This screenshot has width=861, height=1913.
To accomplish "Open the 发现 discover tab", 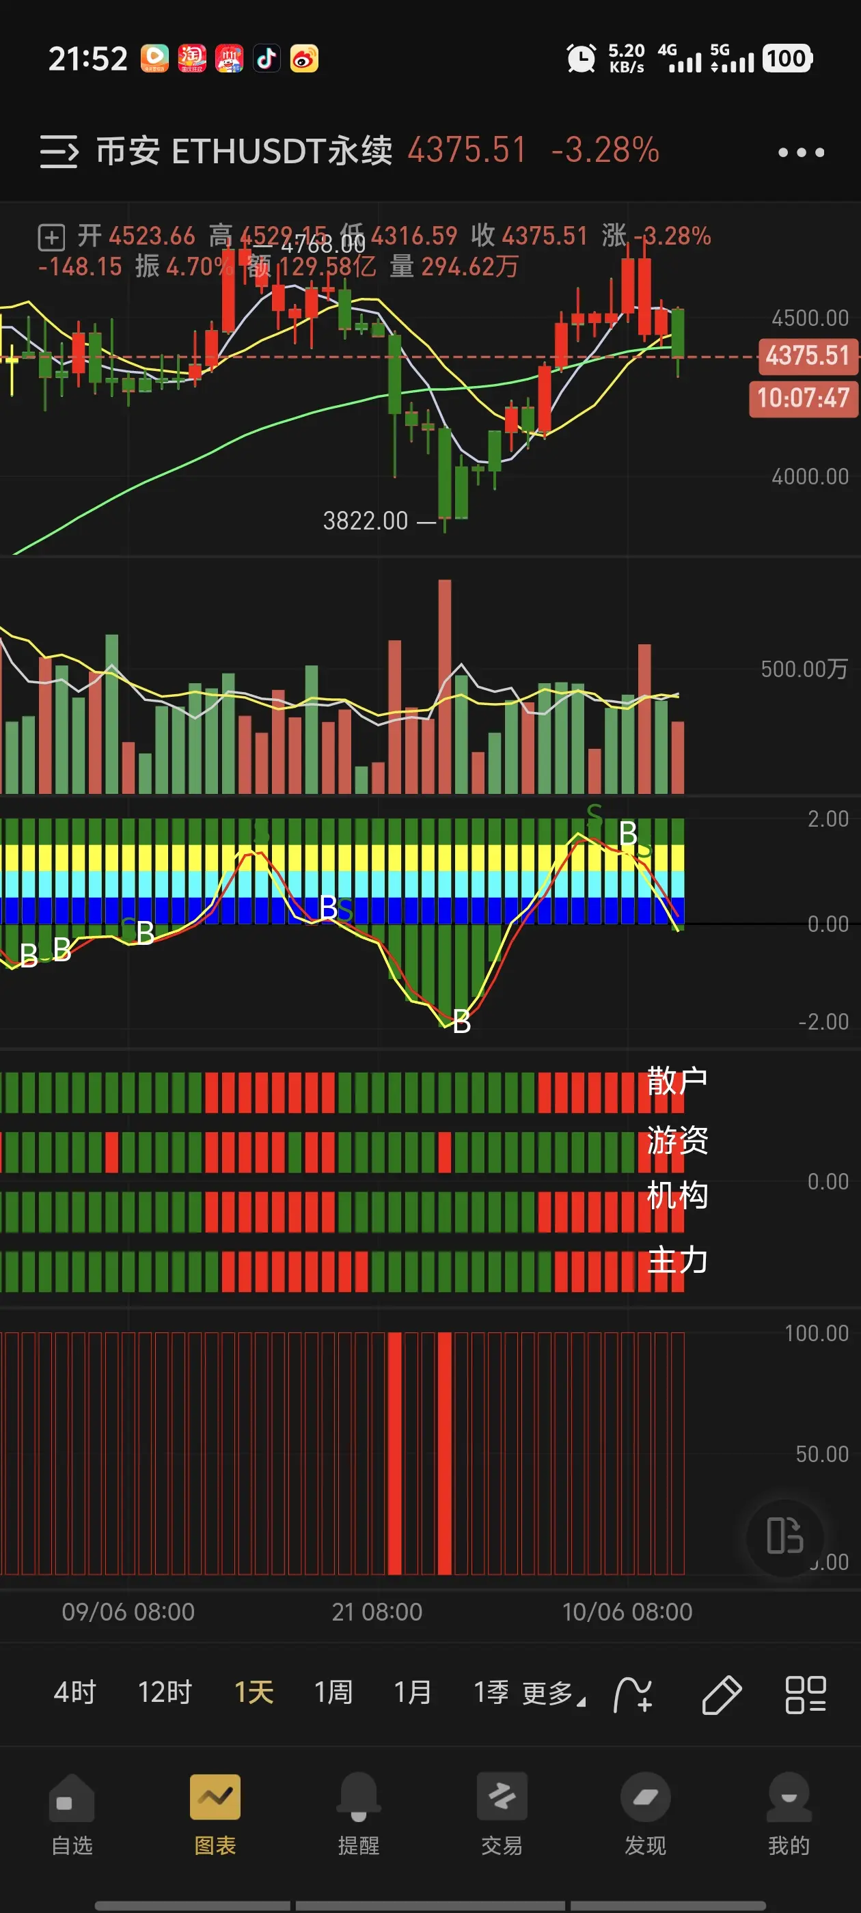I will [x=646, y=1813].
